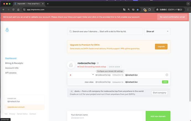Bookmark this page with the star icon

tap(138, 10)
